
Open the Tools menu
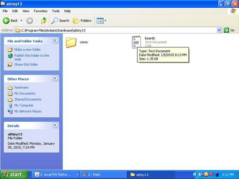56,11
